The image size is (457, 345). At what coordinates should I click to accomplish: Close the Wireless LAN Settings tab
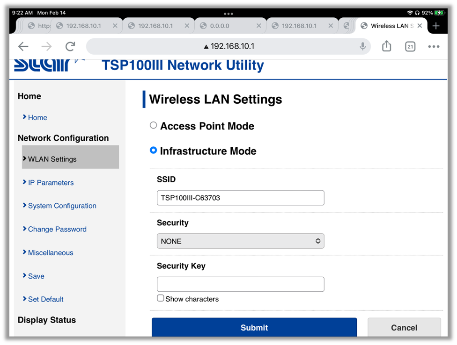(x=420, y=26)
